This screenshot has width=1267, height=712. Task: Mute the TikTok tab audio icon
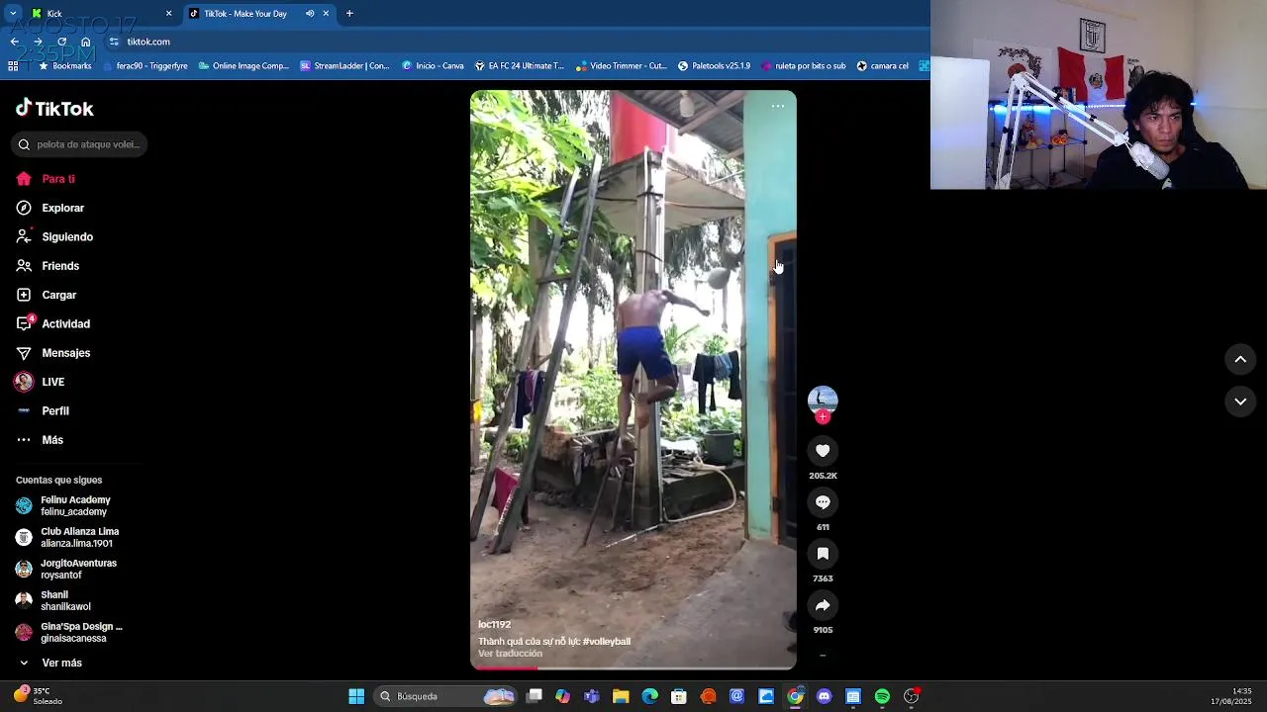(x=310, y=14)
